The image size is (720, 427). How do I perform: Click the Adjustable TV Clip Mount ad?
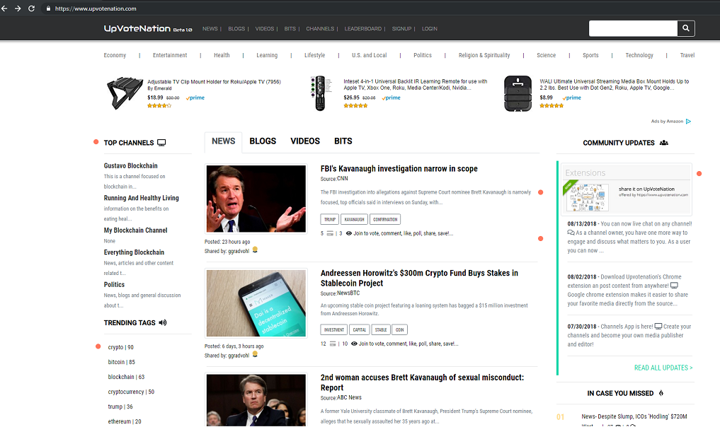click(194, 93)
